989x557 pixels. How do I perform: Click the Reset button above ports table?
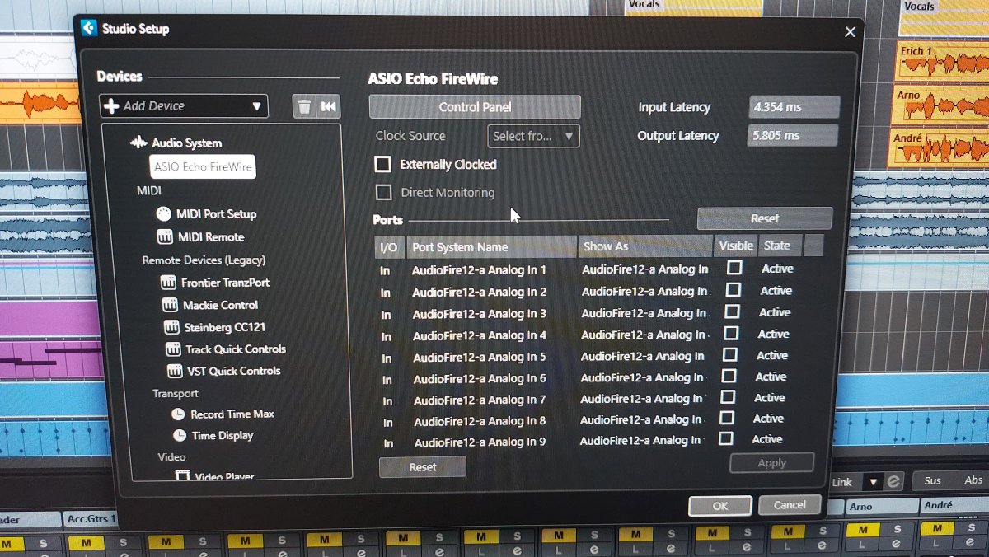coord(765,218)
